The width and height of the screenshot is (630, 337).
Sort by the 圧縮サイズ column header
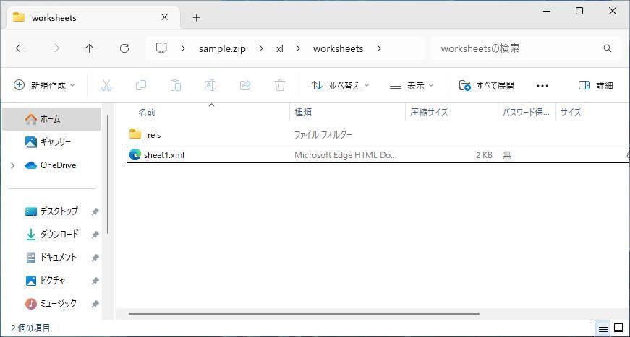click(451, 112)
